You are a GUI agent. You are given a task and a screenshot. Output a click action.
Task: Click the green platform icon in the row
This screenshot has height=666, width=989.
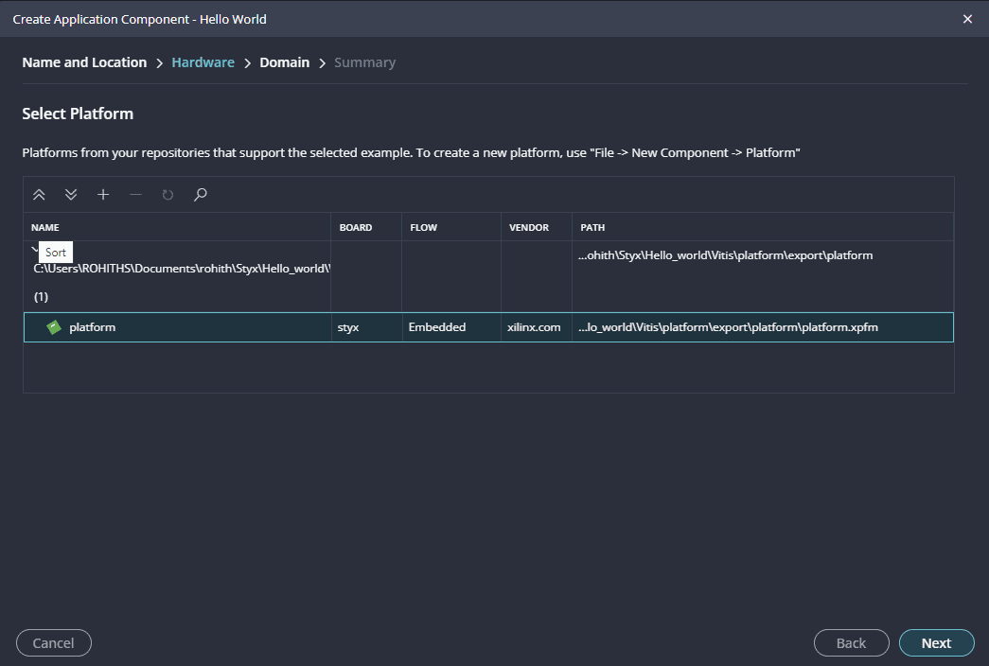55,327
